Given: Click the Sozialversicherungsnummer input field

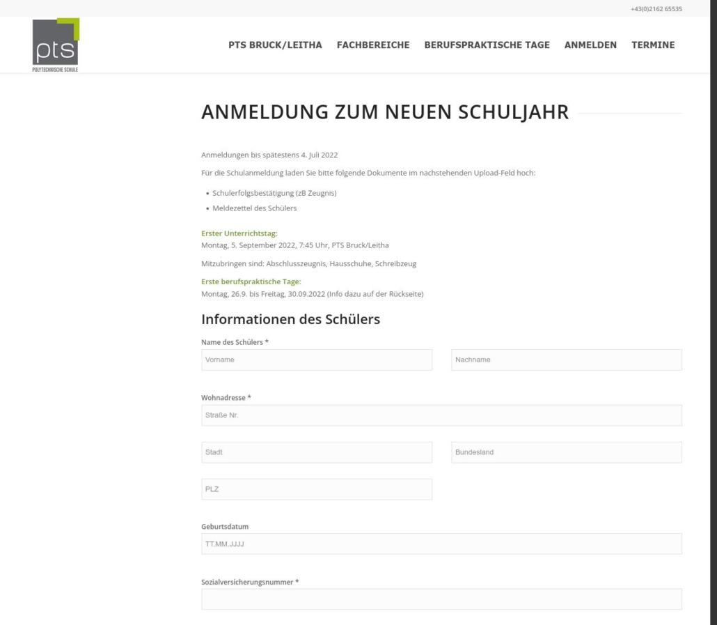Looking at the screenshot, I should (x=442, y=599).
